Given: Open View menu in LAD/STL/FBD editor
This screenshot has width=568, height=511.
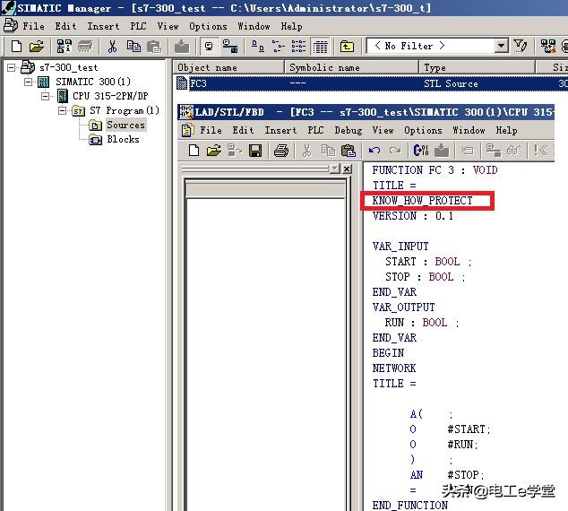Looking at the screenshot, I should (383, 130).
